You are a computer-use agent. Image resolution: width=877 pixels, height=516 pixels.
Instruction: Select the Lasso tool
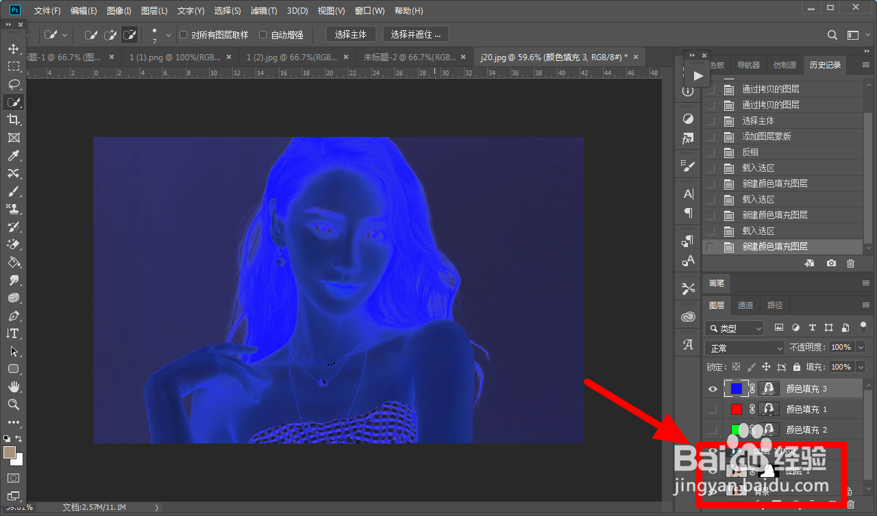[13, 84]
